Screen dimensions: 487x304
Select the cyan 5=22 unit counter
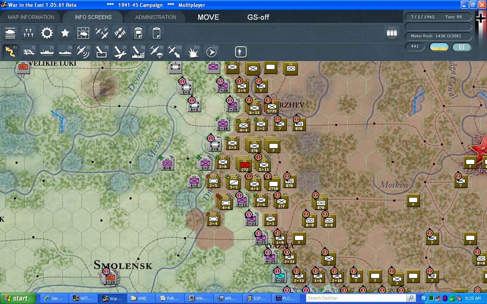click(280, 276)
